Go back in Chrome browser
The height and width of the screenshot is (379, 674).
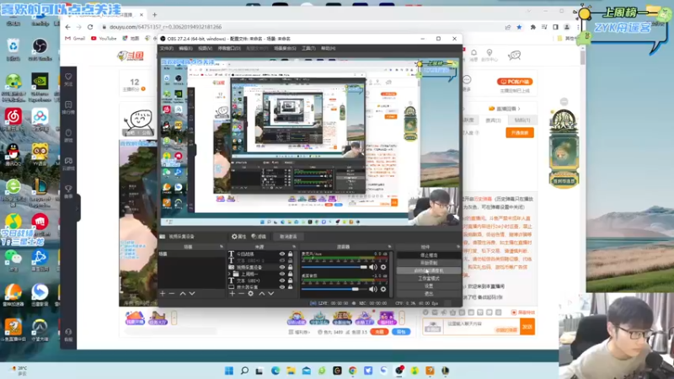point(68,27)
